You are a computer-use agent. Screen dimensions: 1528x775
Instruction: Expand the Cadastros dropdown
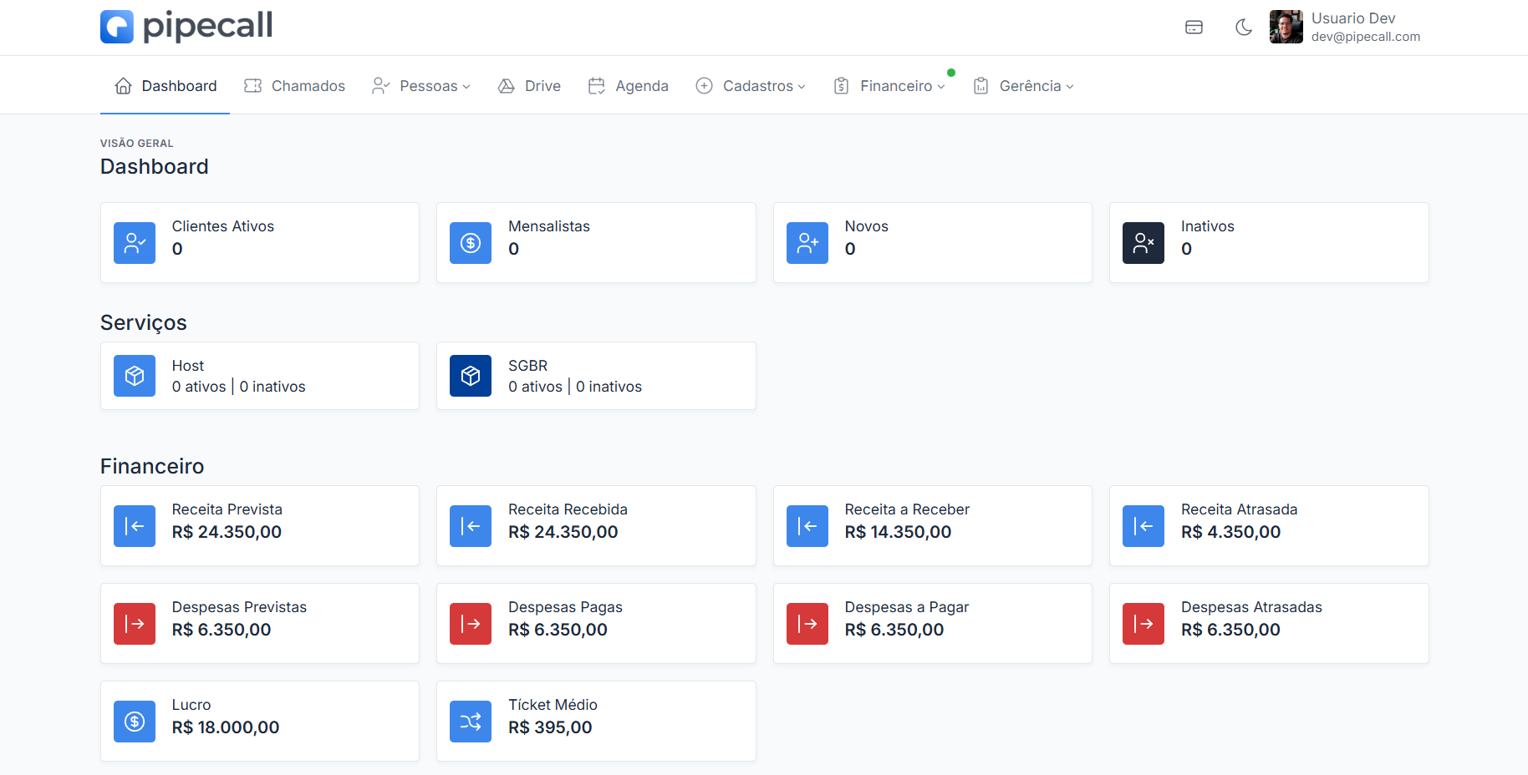pos(751,86)
